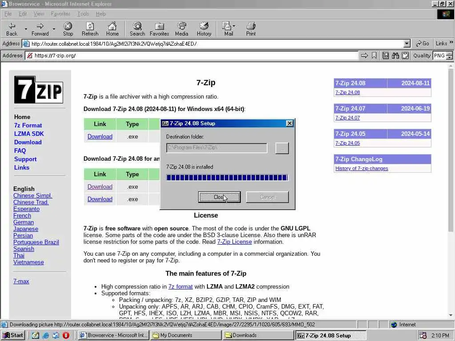
Task: Open the View menu
Action: pyautogui.click(x=39, y=14)
